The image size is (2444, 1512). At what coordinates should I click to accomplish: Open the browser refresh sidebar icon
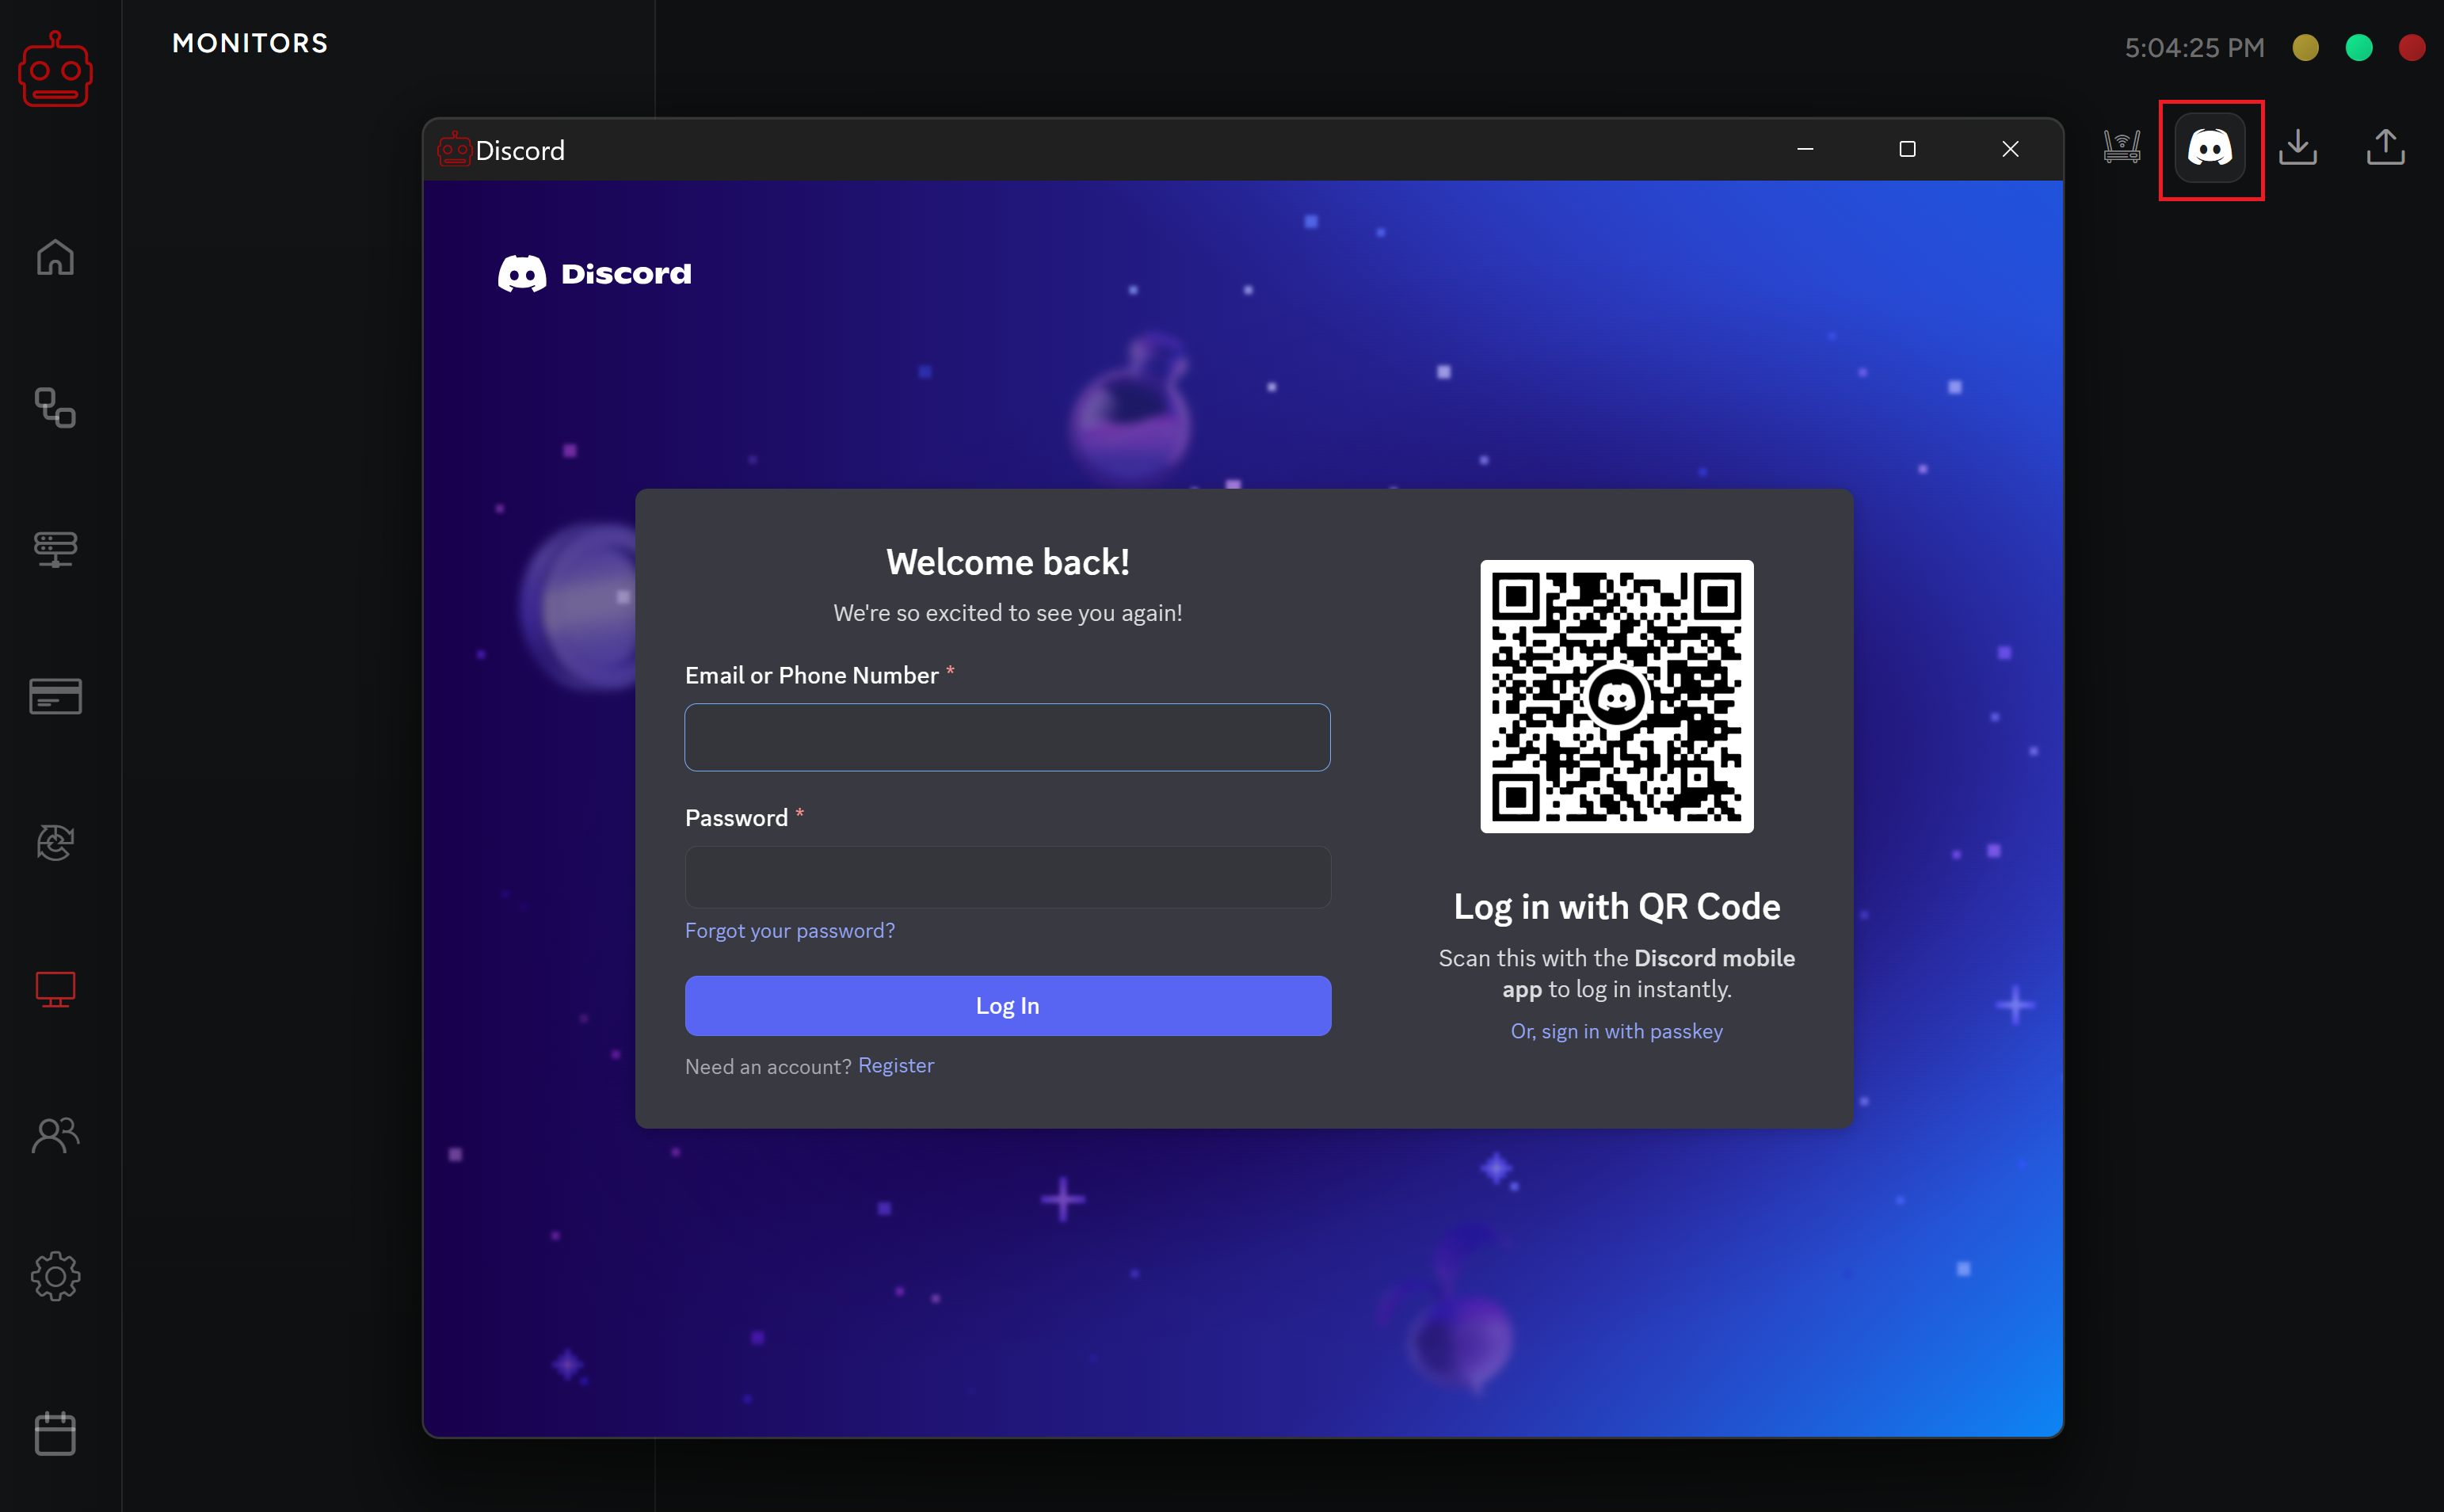tap(55, 842)
